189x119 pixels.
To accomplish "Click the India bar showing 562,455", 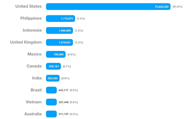I will [x=53, y=78].
